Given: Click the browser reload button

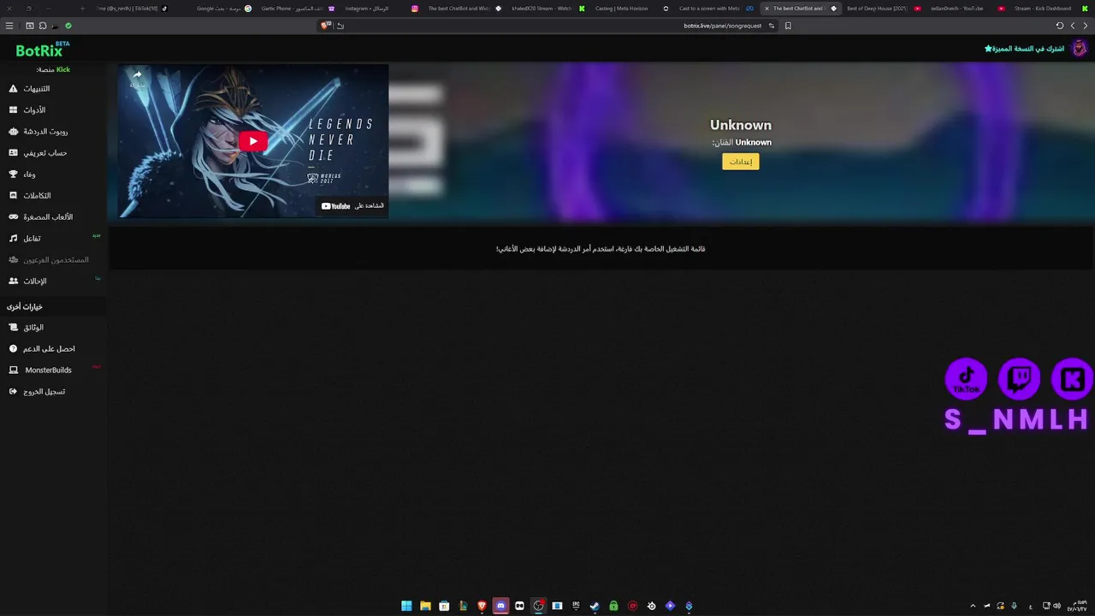Looking at the screenshot, I should tap(1059, 26).
